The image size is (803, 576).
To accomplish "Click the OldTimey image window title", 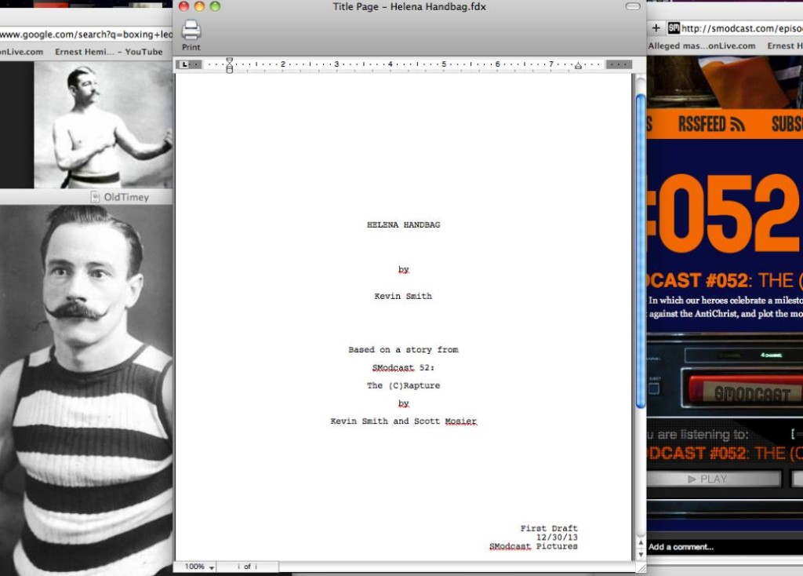I will [125, 197].
